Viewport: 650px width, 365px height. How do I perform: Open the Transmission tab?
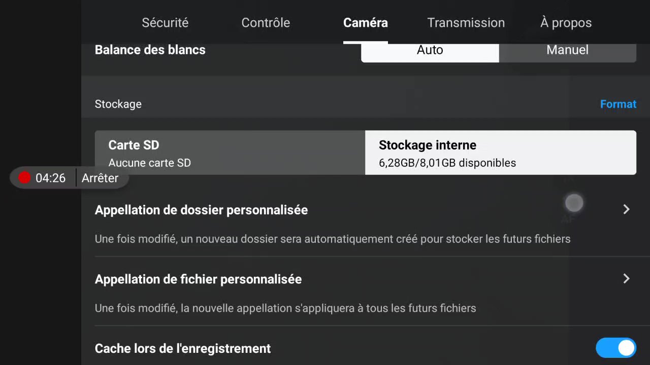(466, 23)
